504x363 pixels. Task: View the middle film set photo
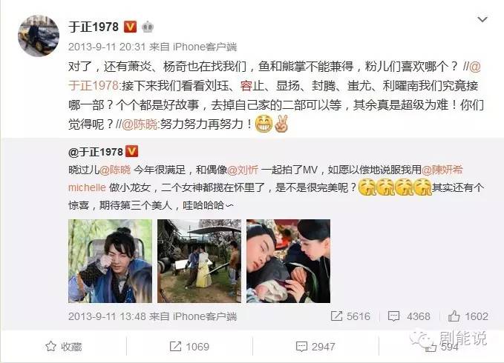199,261
